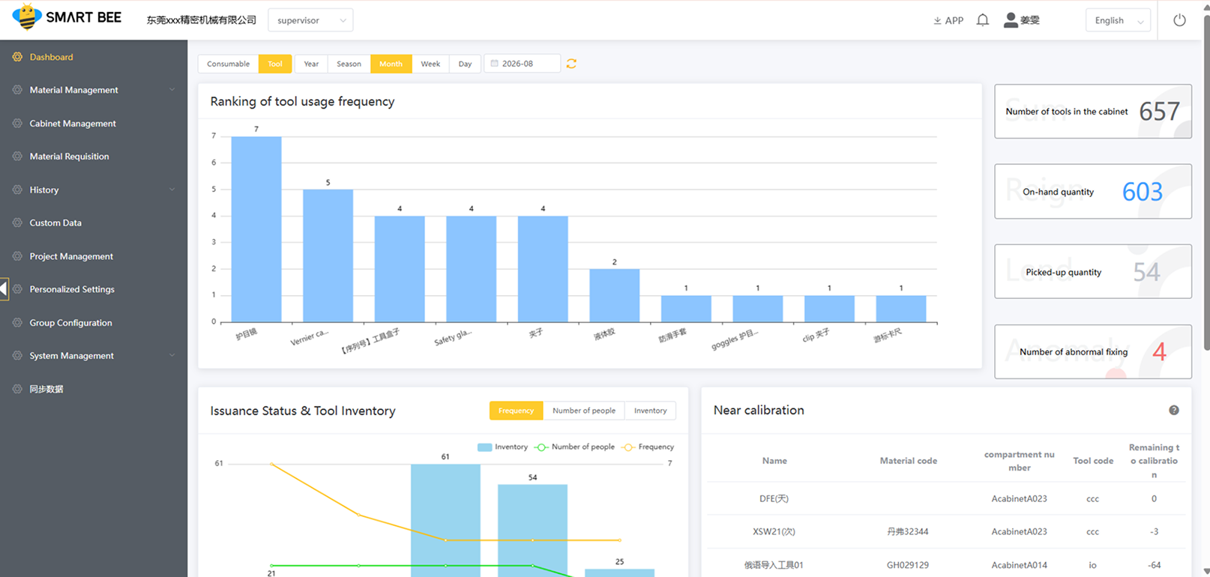
Task: Click the orange refresh icon next to date
Action: click(571, 64)
